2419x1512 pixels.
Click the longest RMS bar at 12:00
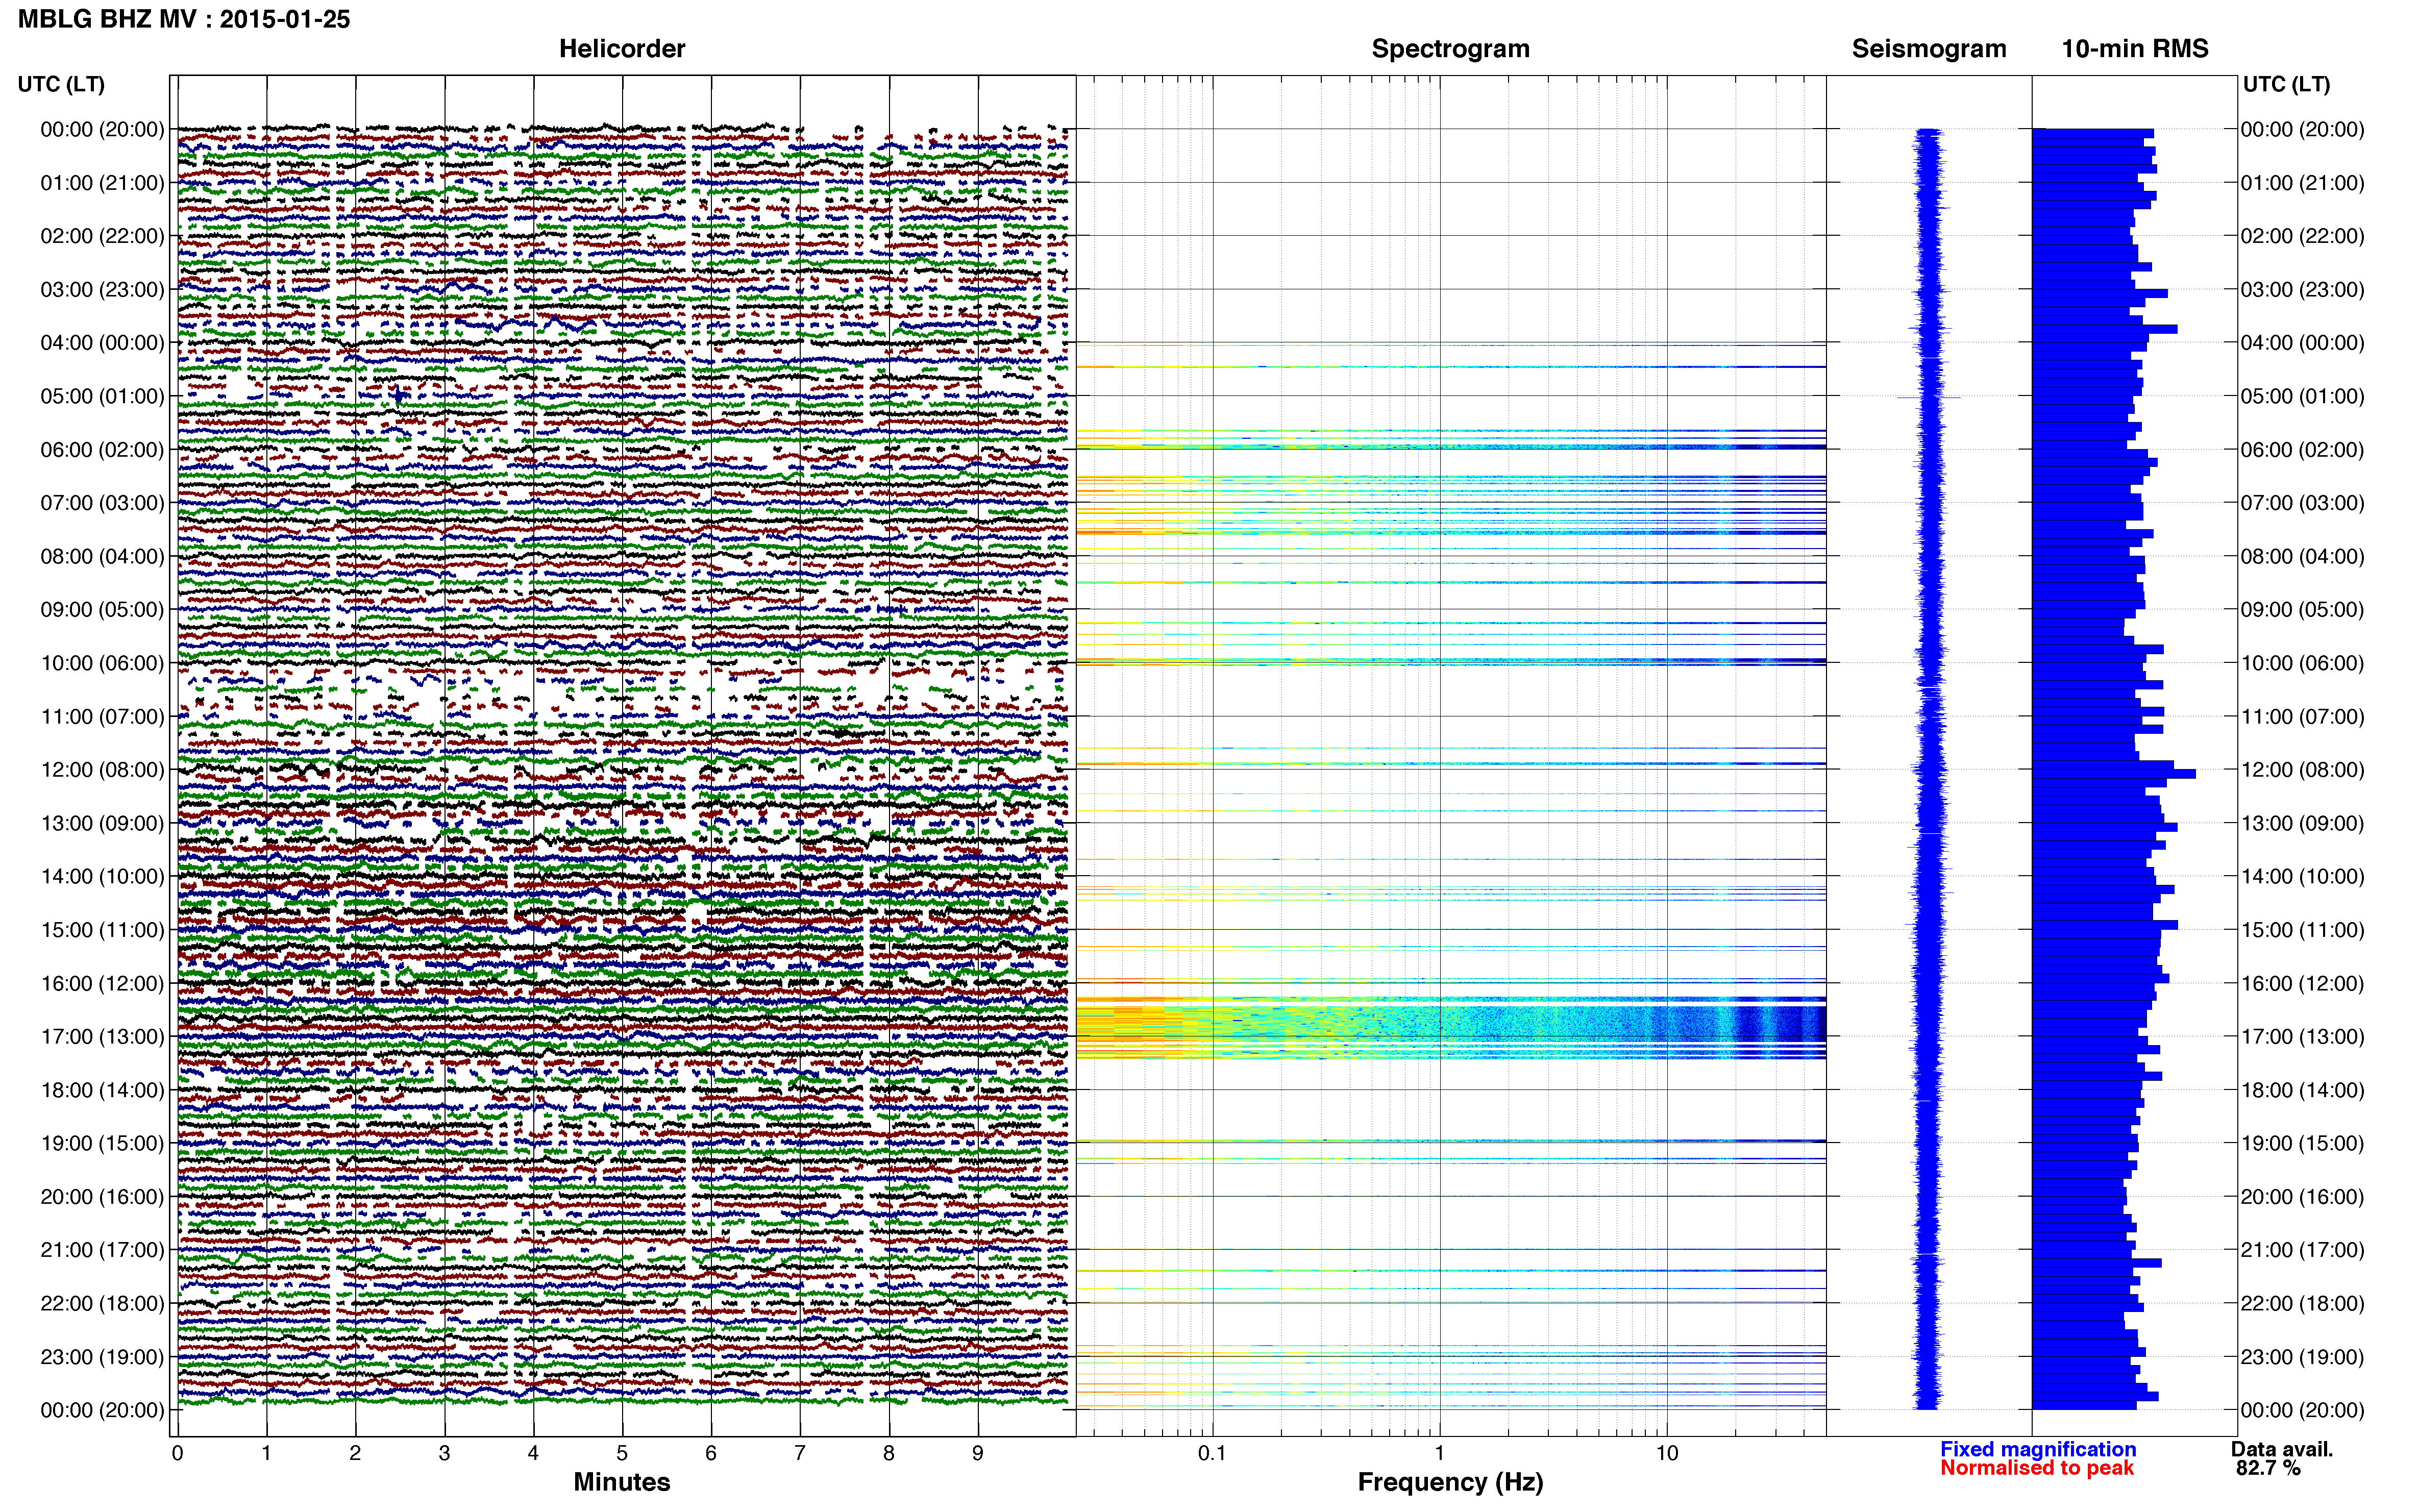[x=2113, y=773]
